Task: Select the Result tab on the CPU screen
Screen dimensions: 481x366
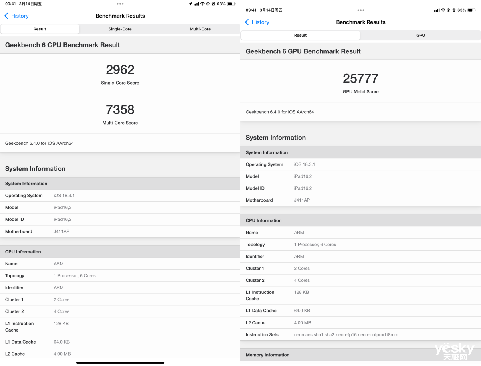Action: coord(40,29)
